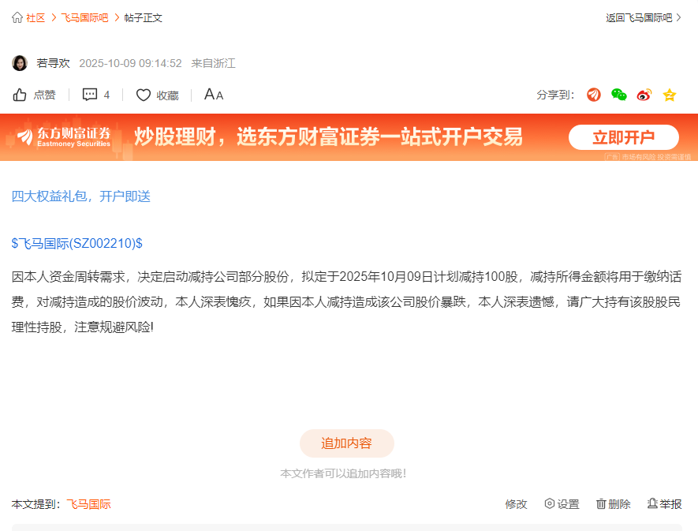This screenshot has height=531, width=698.
Task: Click 帖子正文 breadcrumb text
Action: click(144, 18)
